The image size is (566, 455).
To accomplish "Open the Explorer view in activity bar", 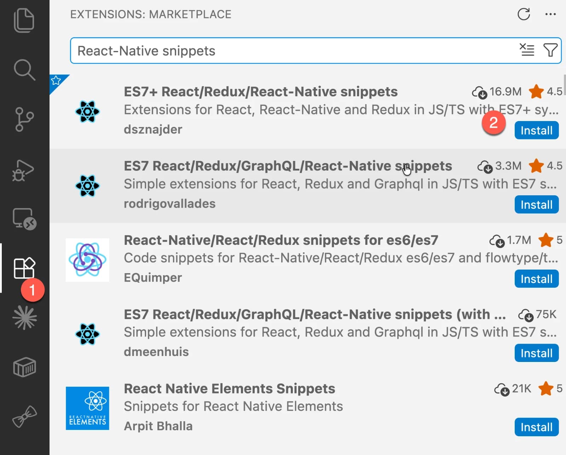I will pos(24,21).
